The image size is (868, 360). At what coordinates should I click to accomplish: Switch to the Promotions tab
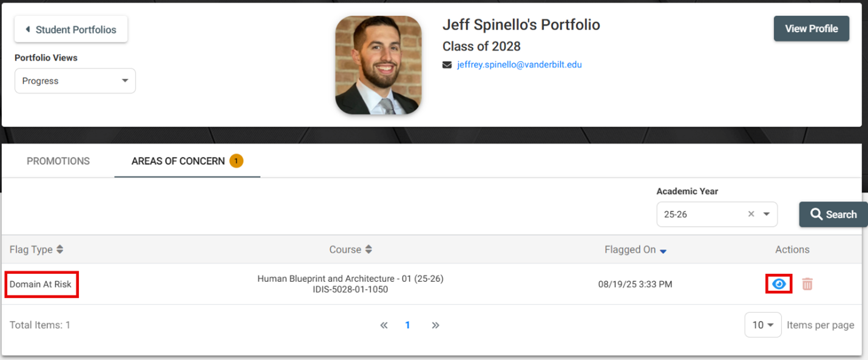[58, 161]
